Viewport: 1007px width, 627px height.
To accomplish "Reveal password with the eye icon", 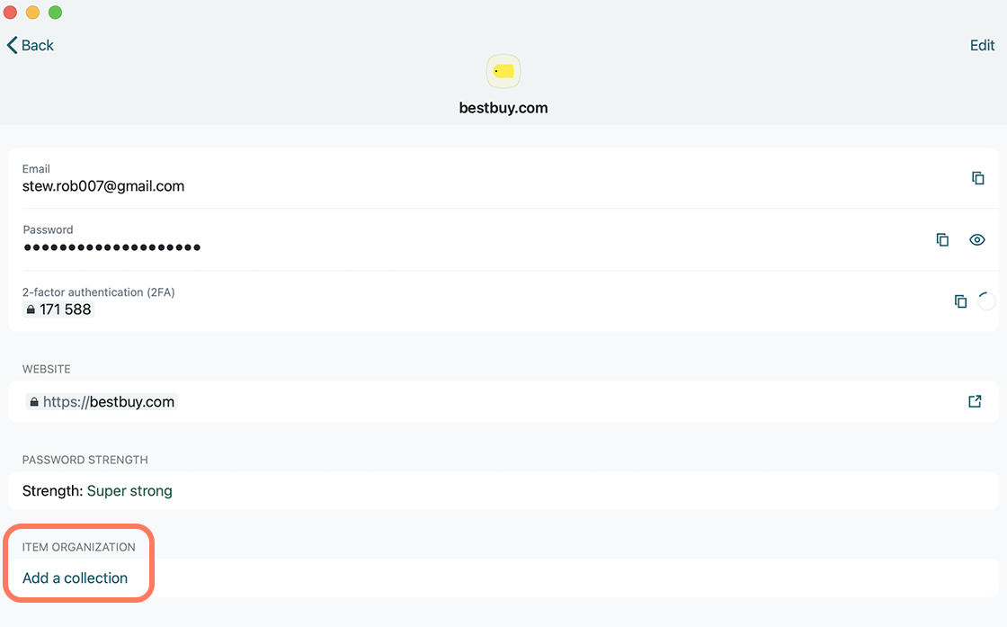I will [976, 239].
